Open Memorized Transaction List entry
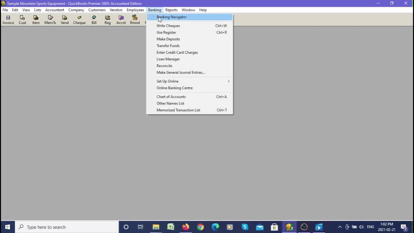 coord(190,110)
